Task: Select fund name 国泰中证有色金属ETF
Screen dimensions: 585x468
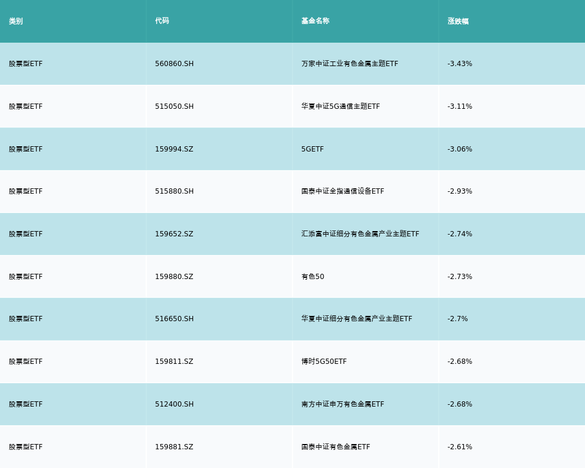Action: tap(335, 447)
